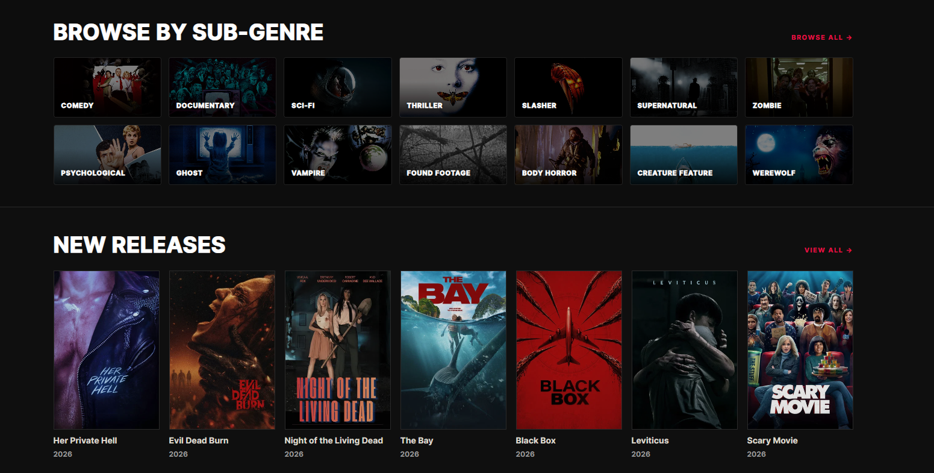
Task: Click the Browse All link
Action: tap(821, 37)
